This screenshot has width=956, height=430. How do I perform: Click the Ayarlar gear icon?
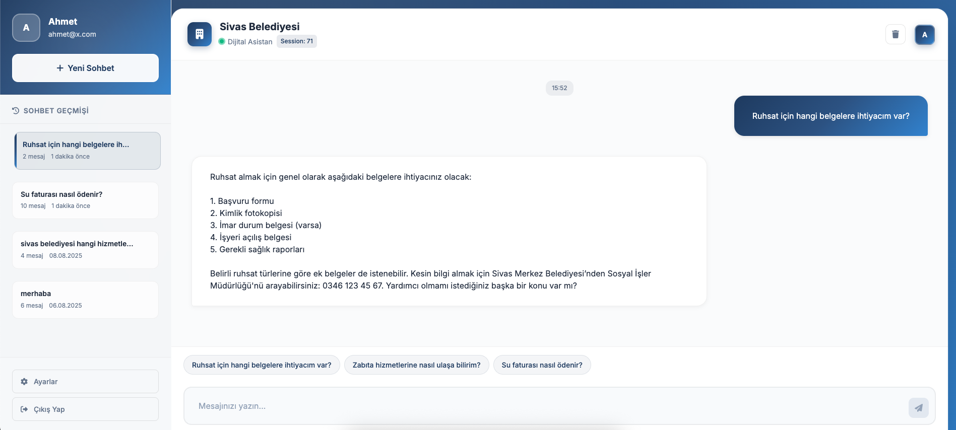coord(24,382)
